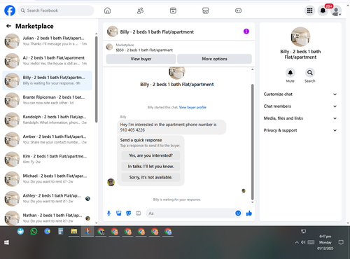
Task: Click the message input field
Action: 190,213
